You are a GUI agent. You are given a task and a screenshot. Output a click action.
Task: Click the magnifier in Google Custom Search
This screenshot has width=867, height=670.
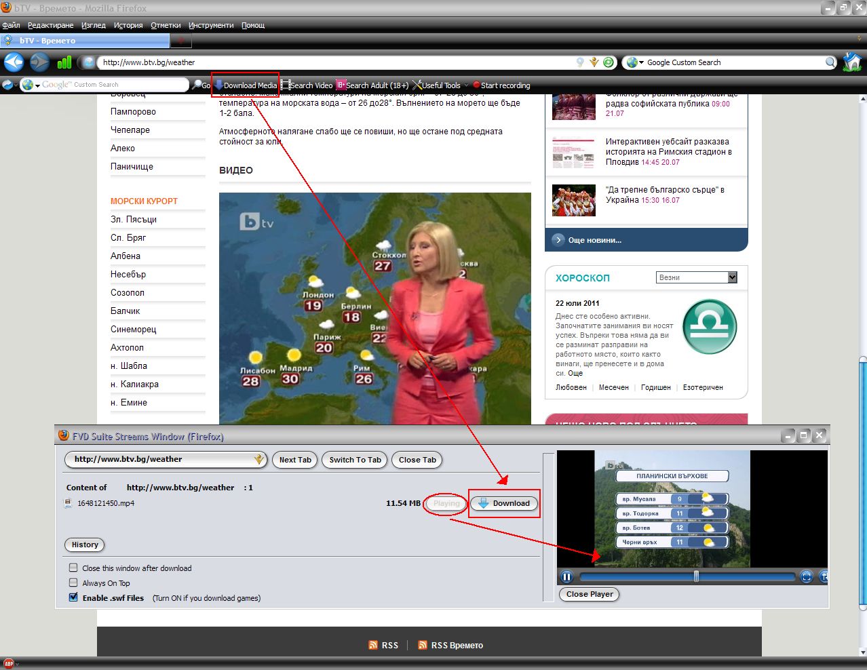[830, 62]
